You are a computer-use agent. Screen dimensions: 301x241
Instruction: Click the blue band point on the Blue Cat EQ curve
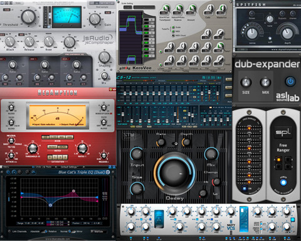(50, 205)
